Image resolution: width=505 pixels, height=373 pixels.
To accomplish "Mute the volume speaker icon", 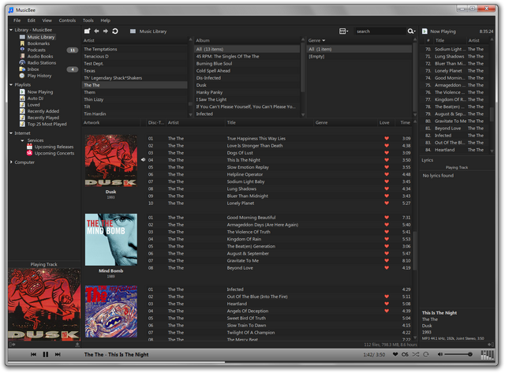I will [440, 354].
